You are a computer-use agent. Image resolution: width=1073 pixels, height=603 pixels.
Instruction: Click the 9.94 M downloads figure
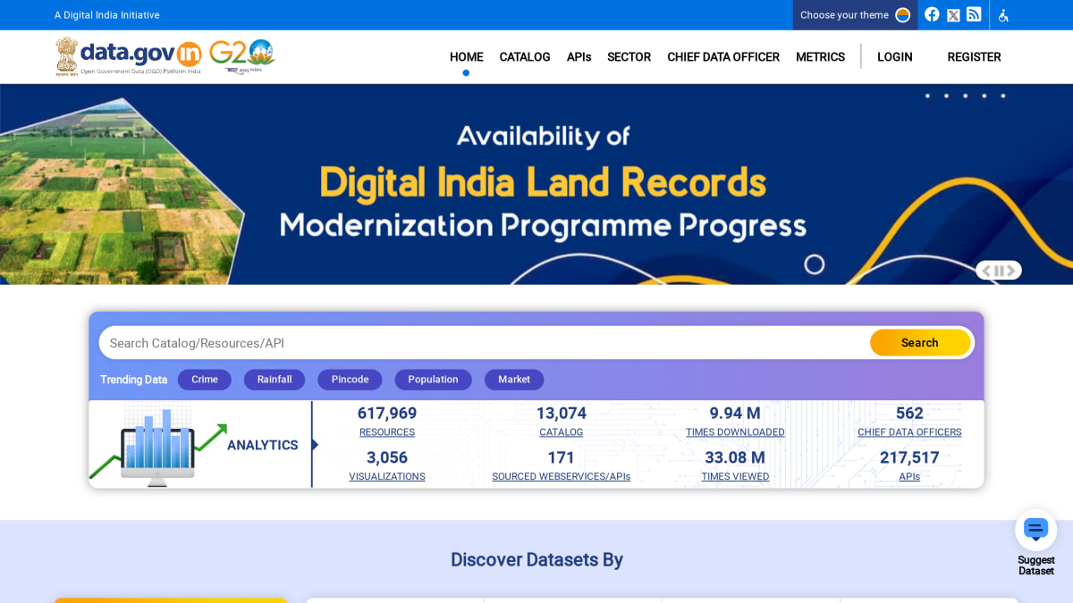(735, 414)
